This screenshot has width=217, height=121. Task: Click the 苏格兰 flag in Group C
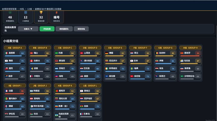(57, 68)
